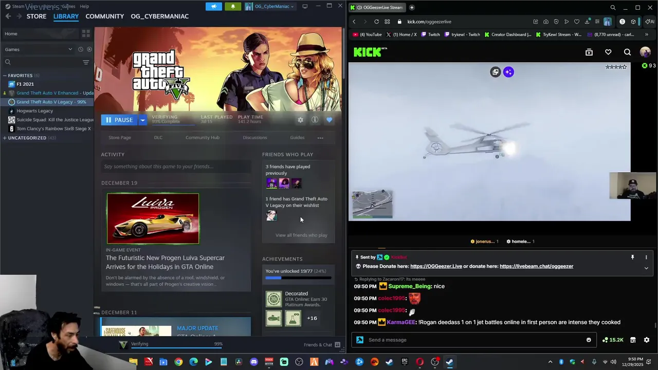Click achievements progress bar
Image resolution: width=658 pixels, height=370 pixels.
click(298, 278)
